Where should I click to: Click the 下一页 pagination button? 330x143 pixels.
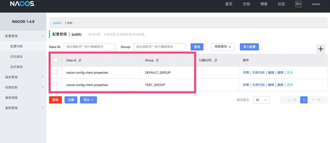(x=318, y=100)
